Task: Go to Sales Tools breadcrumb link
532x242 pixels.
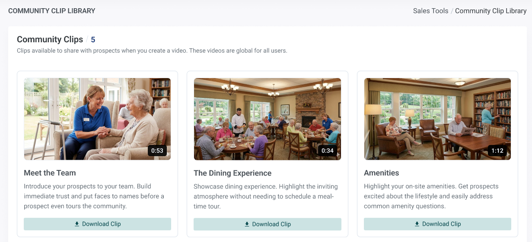Action: click(430, 11)
